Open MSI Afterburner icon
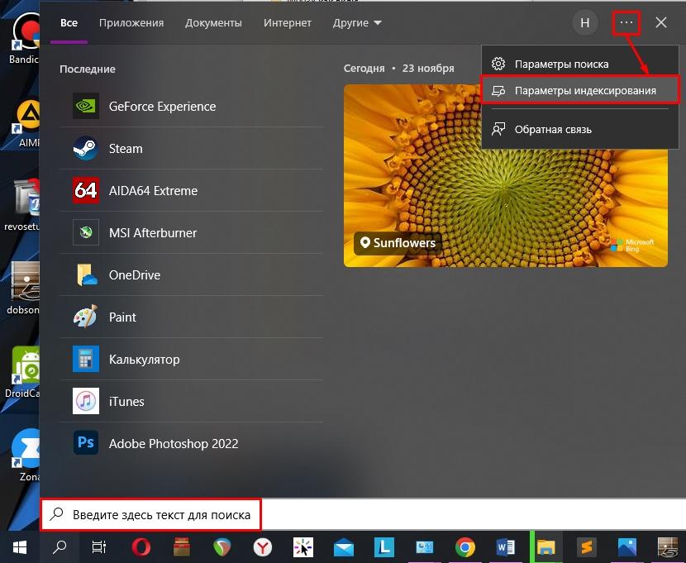This screenshot has height=563, width=686. click(x=86, y=232)
